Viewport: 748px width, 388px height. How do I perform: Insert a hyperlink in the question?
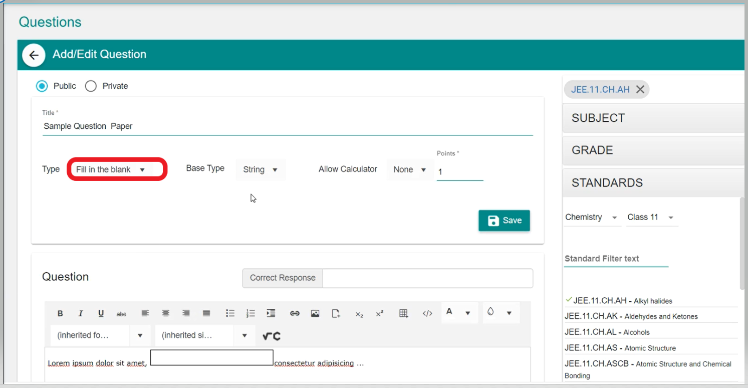coord(295,313)
